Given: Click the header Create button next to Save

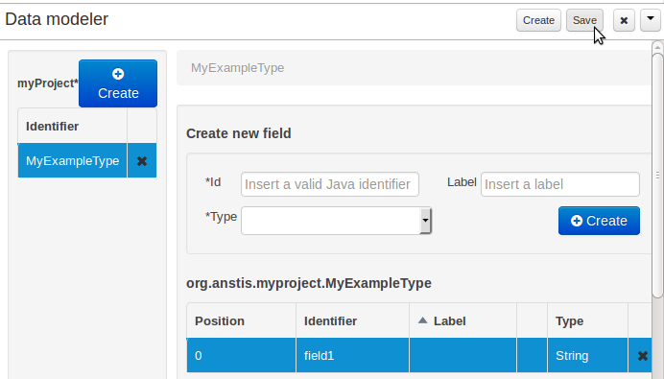Looking at the screenshot, I should point(538,20).
